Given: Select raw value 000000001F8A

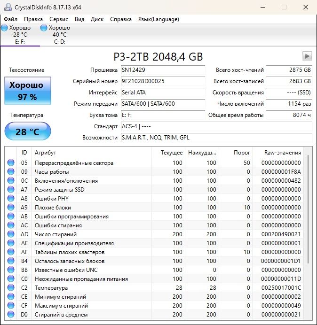Looking at the screenshot, I should tap(281, 172).
